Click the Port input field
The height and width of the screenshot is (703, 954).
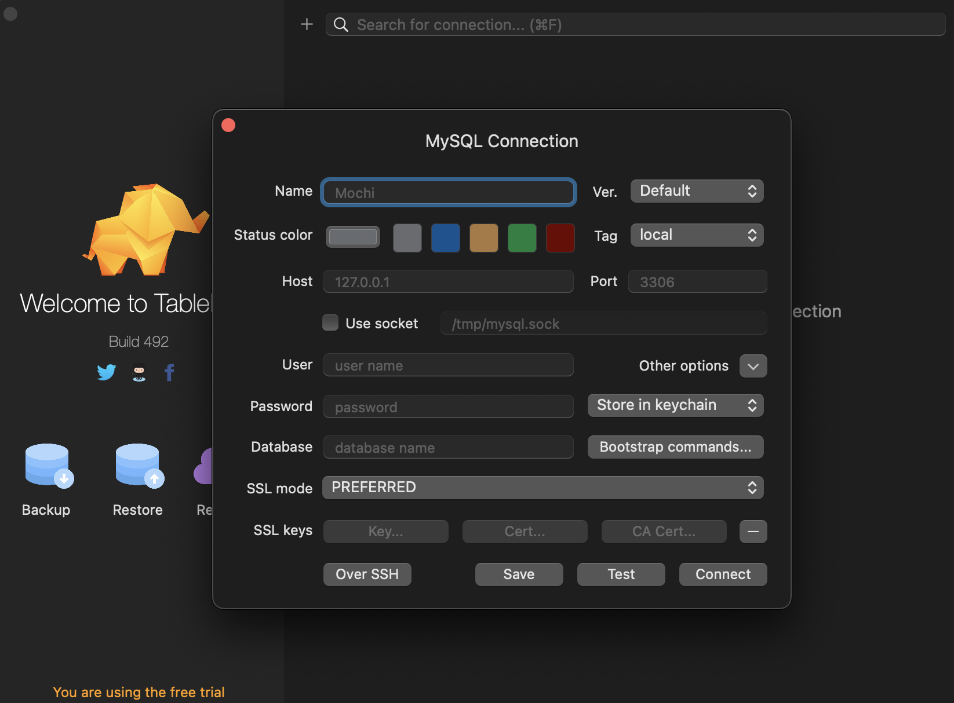[x=698, y=281]
